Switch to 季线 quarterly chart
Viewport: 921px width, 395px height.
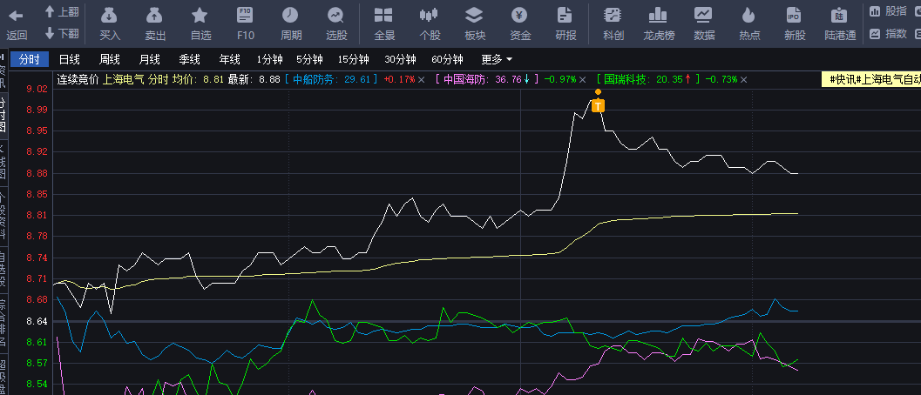click(189, 59)
